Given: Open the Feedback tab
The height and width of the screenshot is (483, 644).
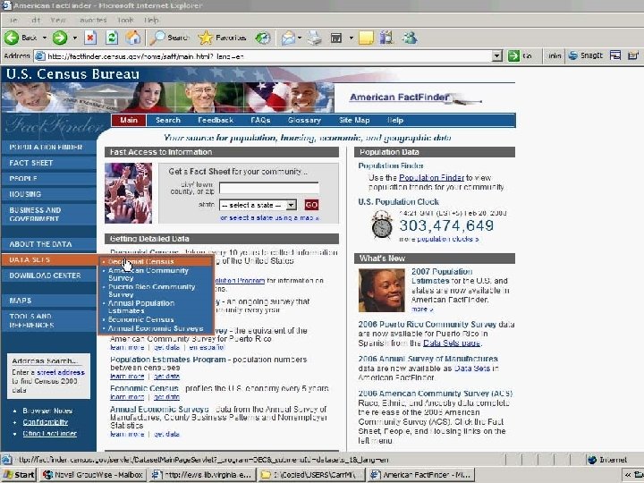Looking at the screenshot, I should click(x=216, y=121).
